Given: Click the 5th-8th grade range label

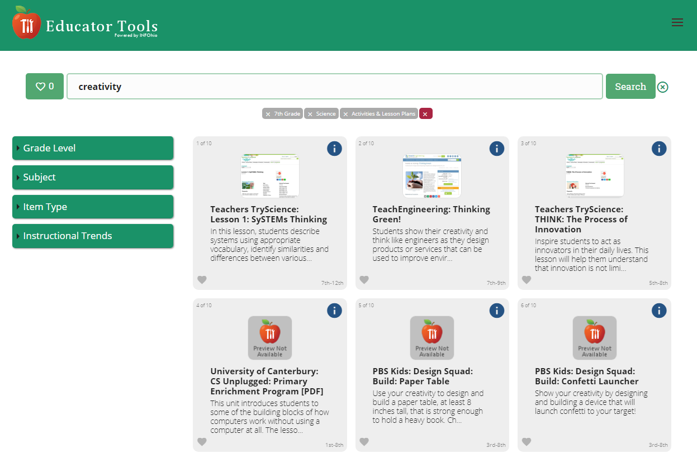Looking at the screenshot, I should (x=658, y=283).
